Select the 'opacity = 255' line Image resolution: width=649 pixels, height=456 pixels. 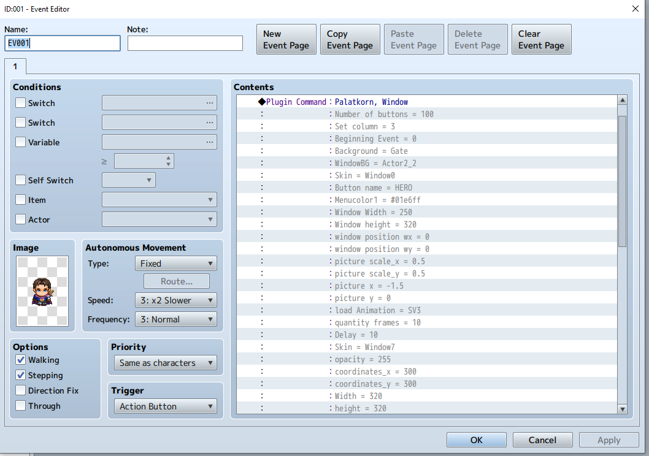(x=427, y=359)
